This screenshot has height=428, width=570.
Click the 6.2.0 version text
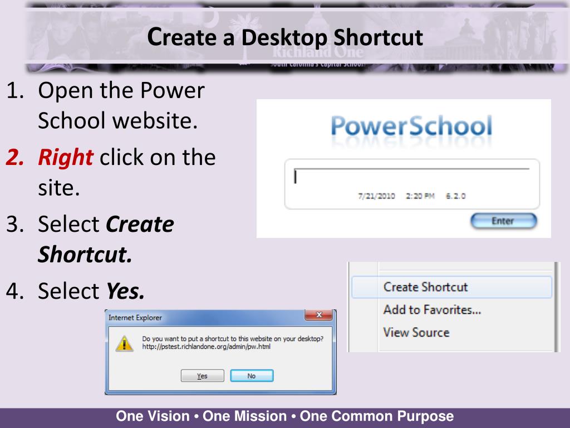point(455,196)
